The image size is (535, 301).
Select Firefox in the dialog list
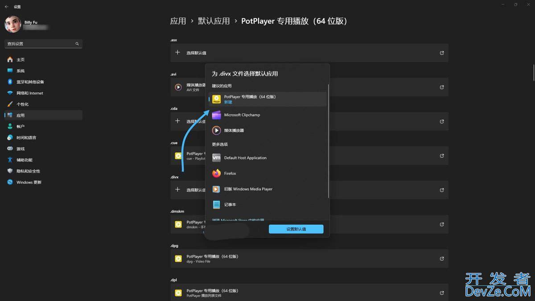click(267, 173)
